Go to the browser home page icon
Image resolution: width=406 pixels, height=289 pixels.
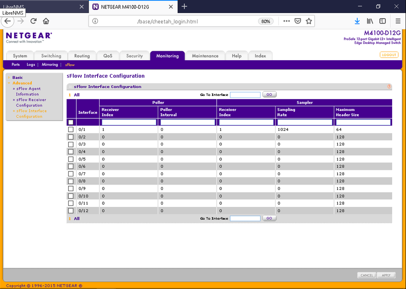click(x=46, y=21)
